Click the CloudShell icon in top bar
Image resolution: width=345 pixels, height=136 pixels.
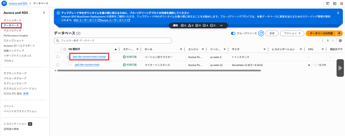click(x=328, y=4)
